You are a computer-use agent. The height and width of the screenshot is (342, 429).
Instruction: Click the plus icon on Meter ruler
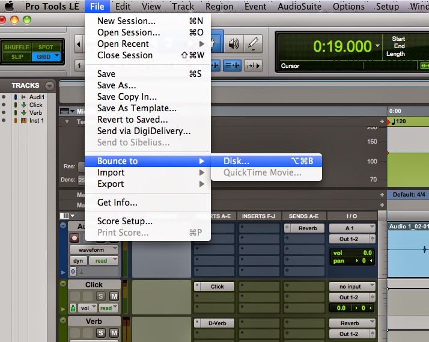tap(382, 195)
